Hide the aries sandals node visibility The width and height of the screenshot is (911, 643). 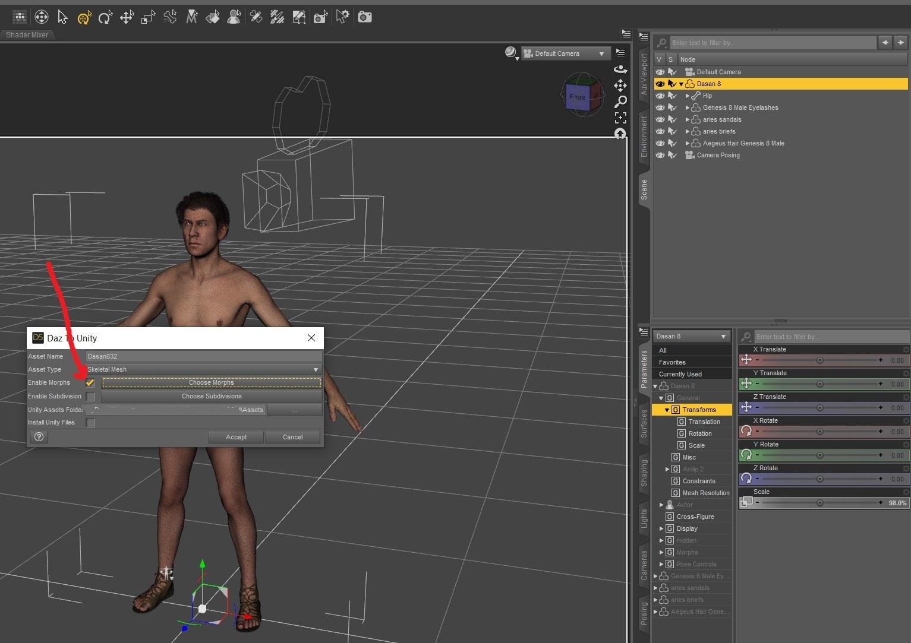coord(660,119)
